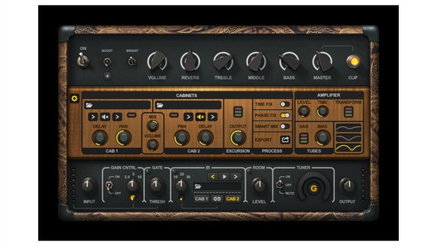Click the Reverb knob

point(190,61)
